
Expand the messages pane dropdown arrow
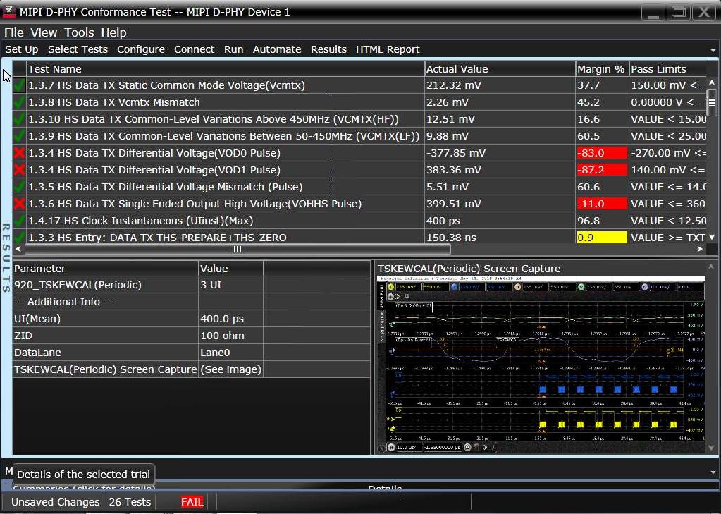[713, 471]
